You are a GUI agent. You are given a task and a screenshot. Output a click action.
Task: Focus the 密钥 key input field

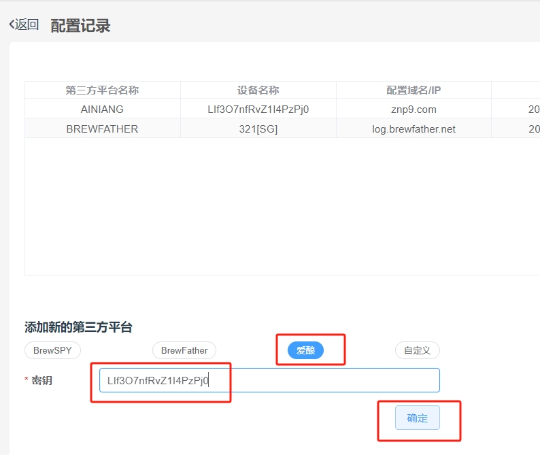click(x=306, y=380)
